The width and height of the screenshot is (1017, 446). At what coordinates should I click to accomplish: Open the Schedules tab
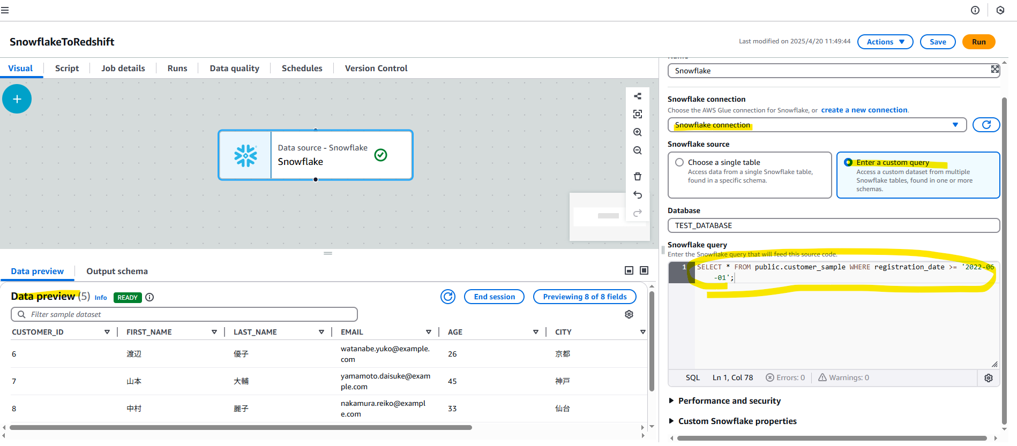coord(302,68)
